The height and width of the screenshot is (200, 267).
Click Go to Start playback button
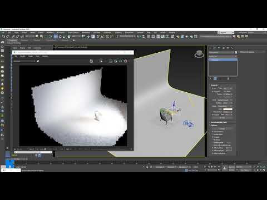tap(205, 167)
